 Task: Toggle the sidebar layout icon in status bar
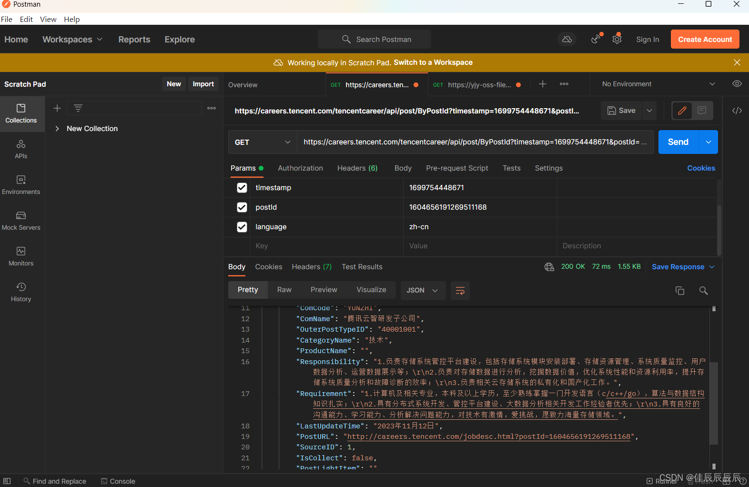7,481
